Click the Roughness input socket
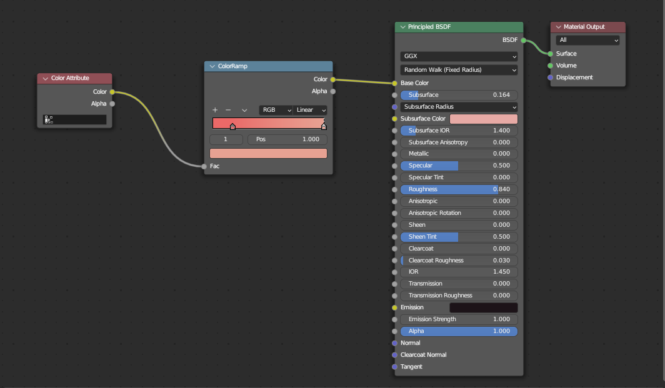 point(395,189)
